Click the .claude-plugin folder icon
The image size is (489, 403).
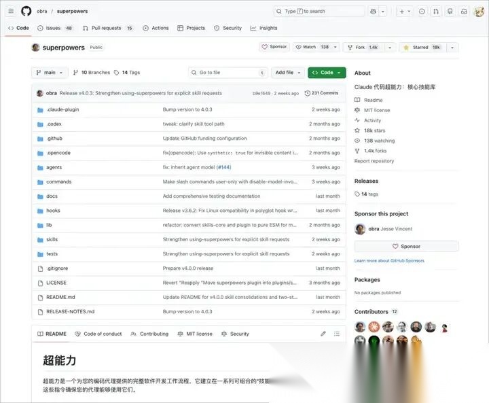(40, 110)
